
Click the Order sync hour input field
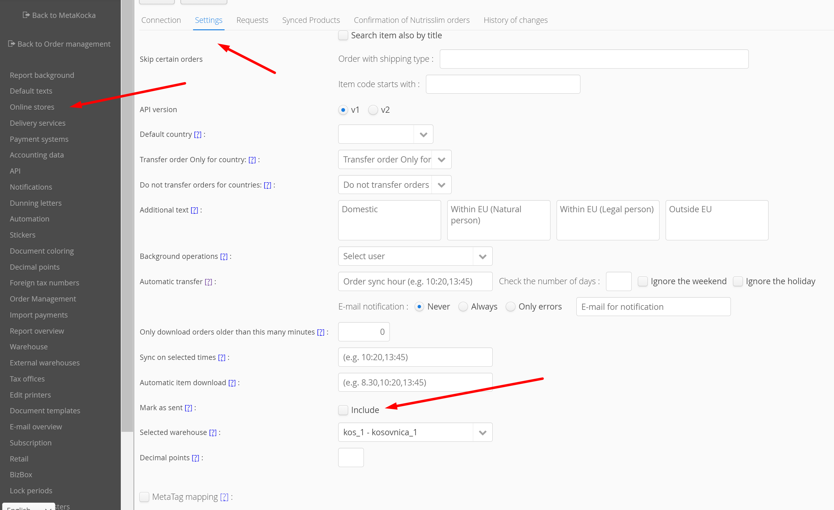pyautogui.click(x=415, y=281)
